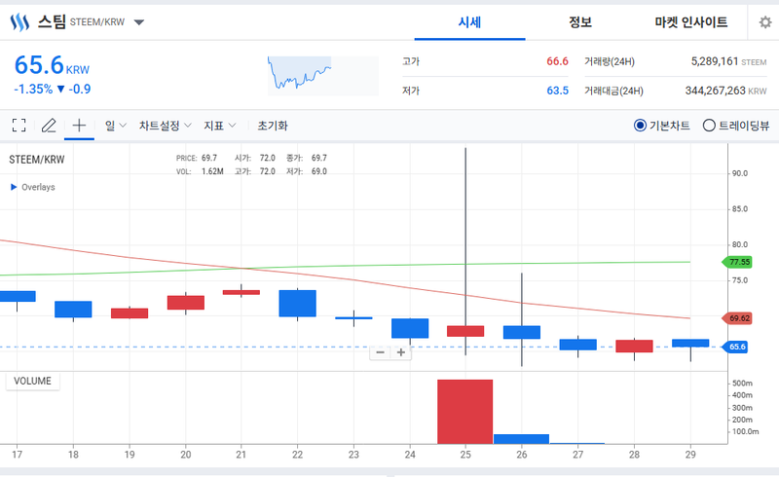Click the blue volume bar on 26
This screenshot has width=779, height=477.
pos(521,439)
